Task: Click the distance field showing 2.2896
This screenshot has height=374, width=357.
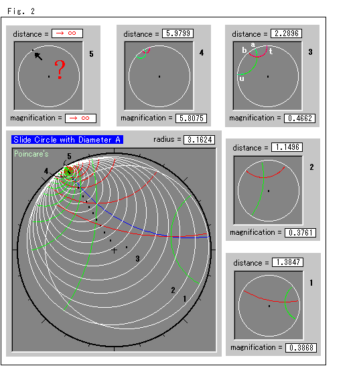Action: (x=286, y=33)
